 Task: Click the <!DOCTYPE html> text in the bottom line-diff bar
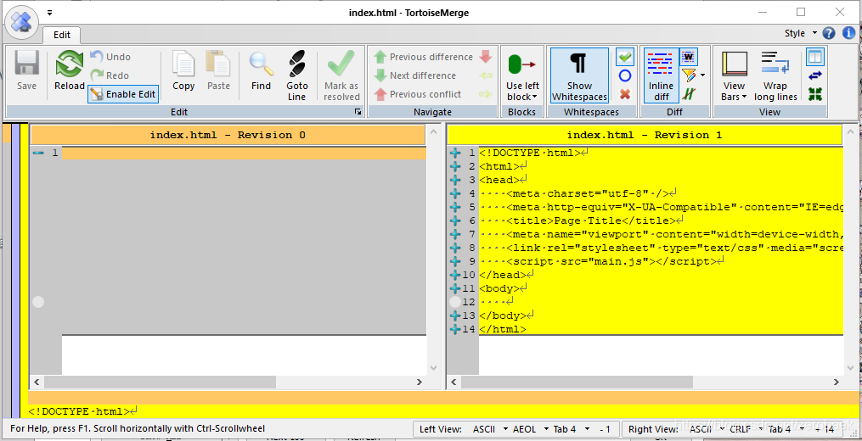pos(79,410)
